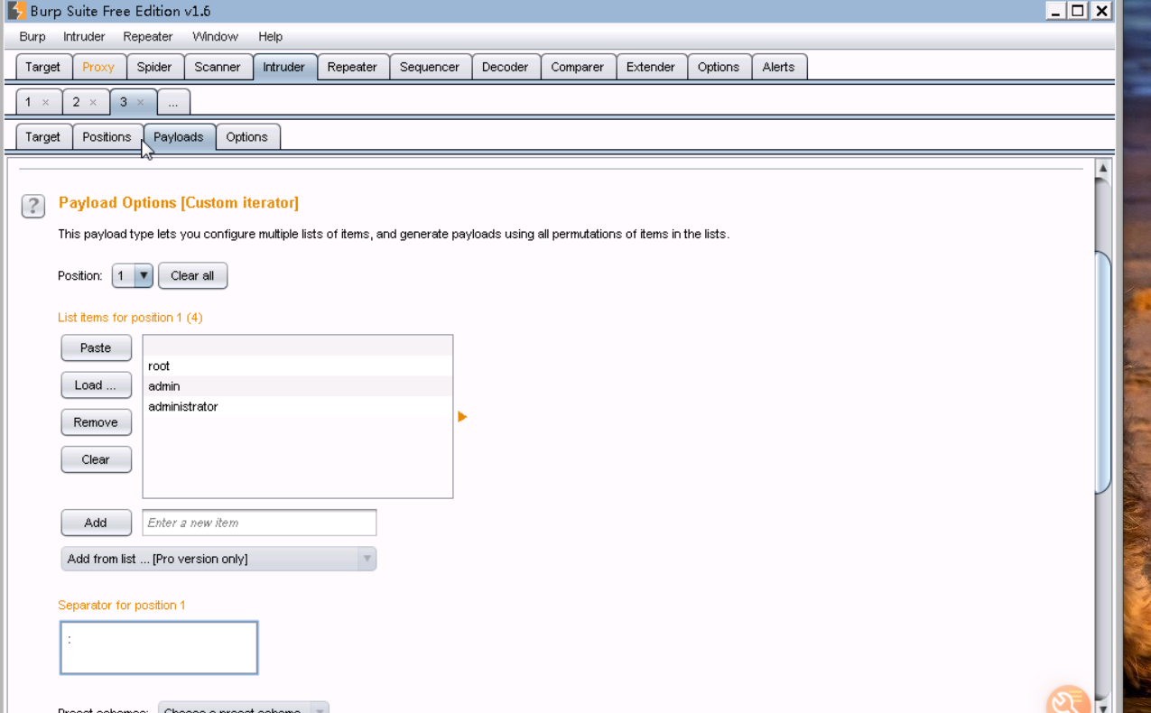1151x713 pixels.
Task: Click the Clear all button
Action: 192,275
